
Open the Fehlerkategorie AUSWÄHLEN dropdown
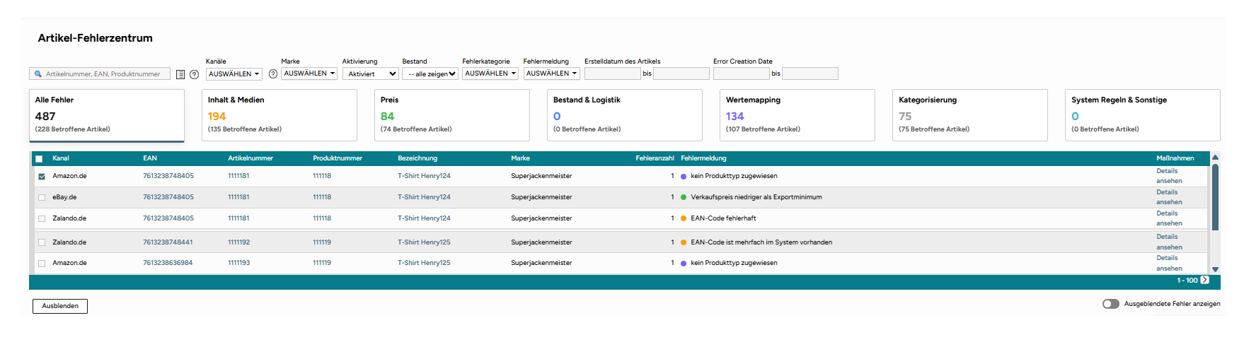point(490,73)
